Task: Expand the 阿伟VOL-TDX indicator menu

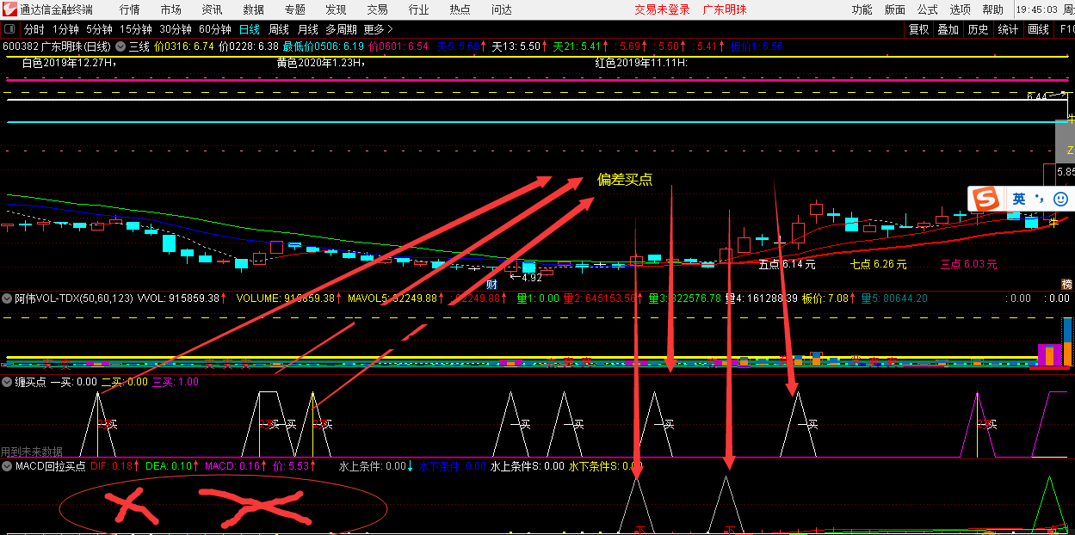Action: 8,298
